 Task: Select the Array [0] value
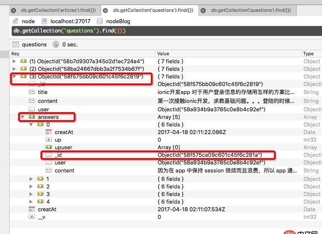(169, 147)
